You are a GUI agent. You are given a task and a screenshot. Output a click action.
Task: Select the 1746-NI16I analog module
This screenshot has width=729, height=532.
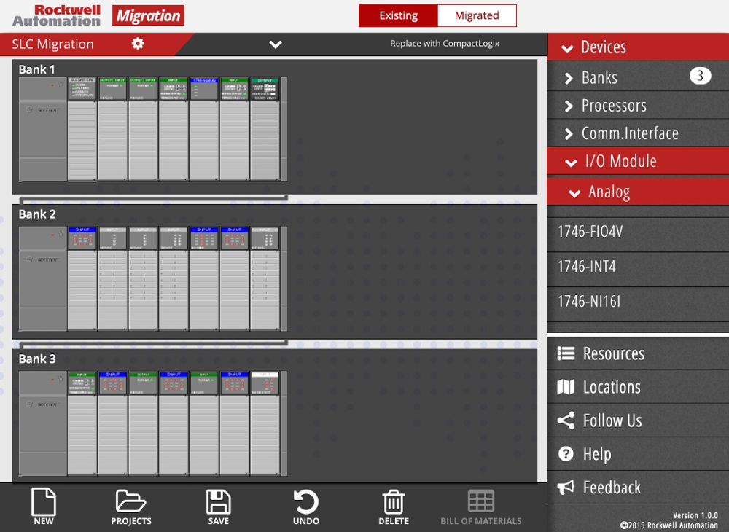[589, 302]
